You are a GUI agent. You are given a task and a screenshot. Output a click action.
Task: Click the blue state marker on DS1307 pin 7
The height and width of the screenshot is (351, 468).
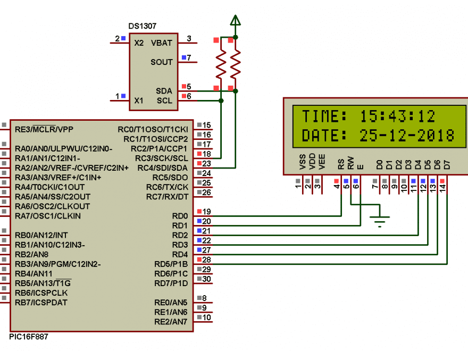point(184,57)
